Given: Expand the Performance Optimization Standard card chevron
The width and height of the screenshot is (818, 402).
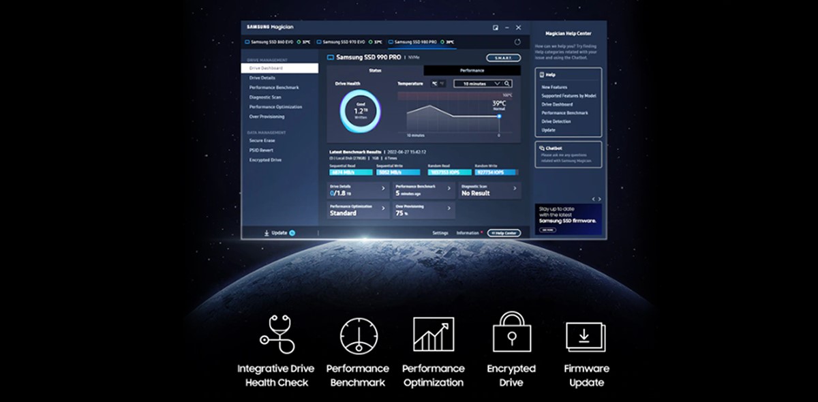Looking at the screenshot, I should click(383, 208).
